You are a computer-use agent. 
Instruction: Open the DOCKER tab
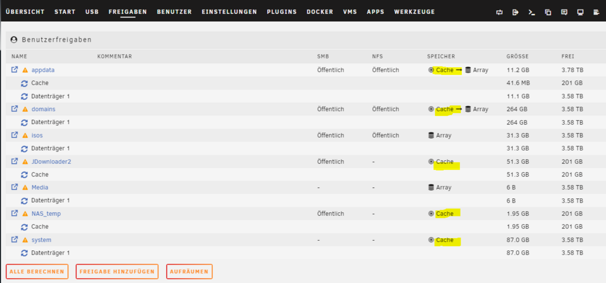click(x=320, y=12)
